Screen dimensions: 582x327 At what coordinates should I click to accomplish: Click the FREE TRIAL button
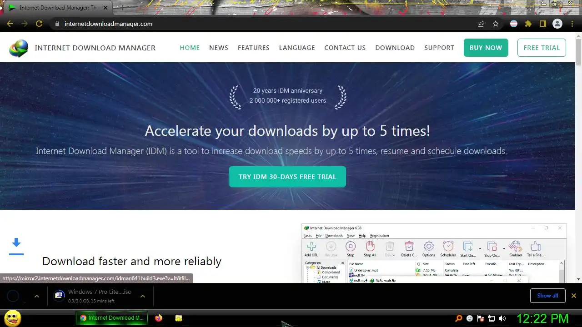click(542, 48)
